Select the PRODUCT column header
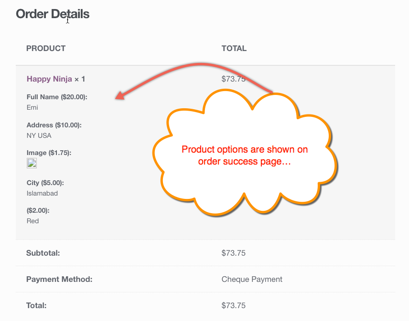The height and width of the screenshot is (321, 409). click(46, 49)
